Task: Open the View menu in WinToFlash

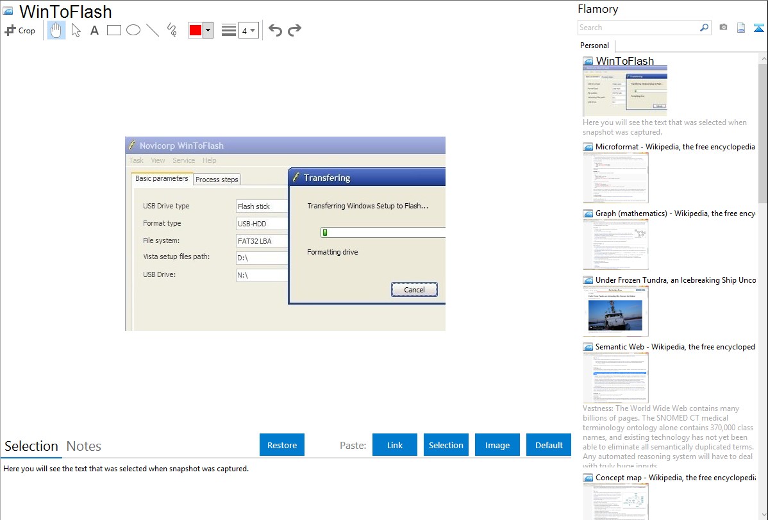Action: click(x=158, y=160)
